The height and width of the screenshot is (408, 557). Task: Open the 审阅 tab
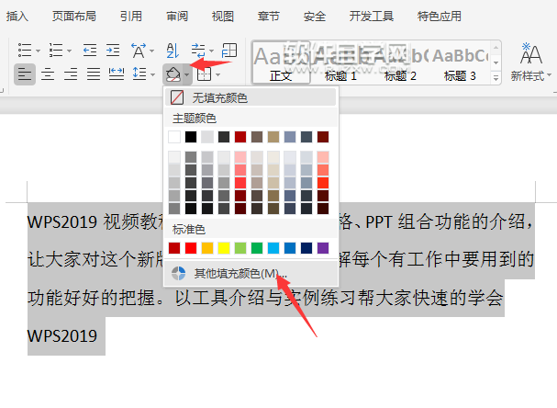177,17
